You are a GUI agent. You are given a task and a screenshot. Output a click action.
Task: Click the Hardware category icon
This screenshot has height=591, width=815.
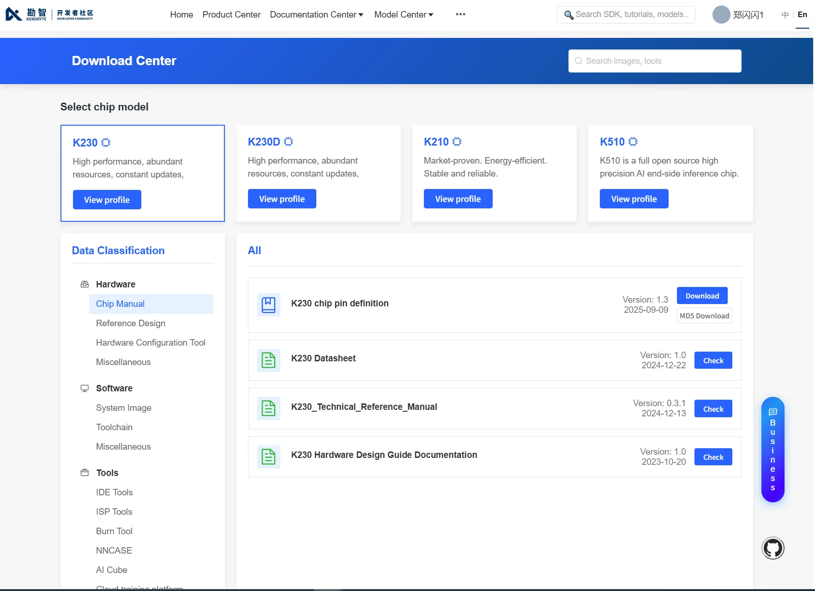pyautogui.click(x=85, y=284)
